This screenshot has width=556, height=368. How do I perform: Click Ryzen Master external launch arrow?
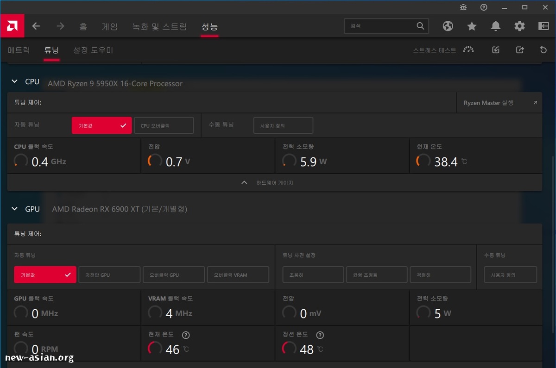click(535, 103)
